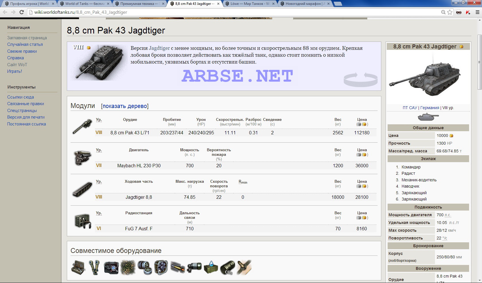Click the Binocular Telescope equipment icon
Viewport: 482px width, 283px height.
tap(94, 268)
